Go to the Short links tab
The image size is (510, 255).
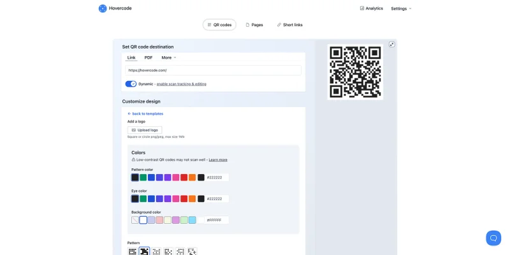[x=290, y=25]
